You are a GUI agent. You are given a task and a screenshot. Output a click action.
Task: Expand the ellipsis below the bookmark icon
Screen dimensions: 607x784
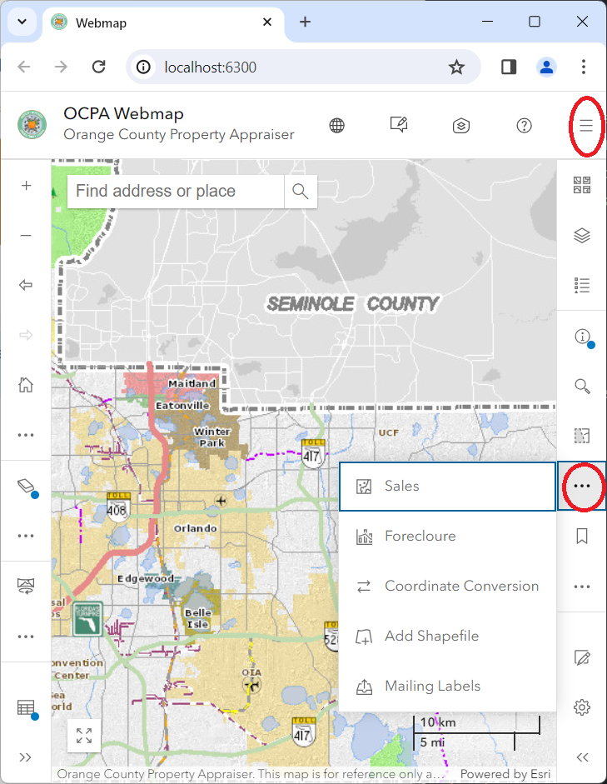582,587
